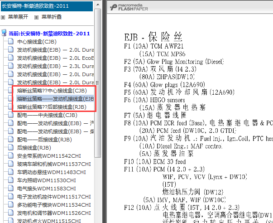Click page icon beside 电气接头WDM11583CHI

coord(10,188)
